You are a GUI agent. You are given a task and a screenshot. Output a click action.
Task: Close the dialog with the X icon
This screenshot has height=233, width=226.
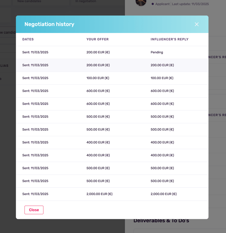pyautogui.click(x=196, y=24)
